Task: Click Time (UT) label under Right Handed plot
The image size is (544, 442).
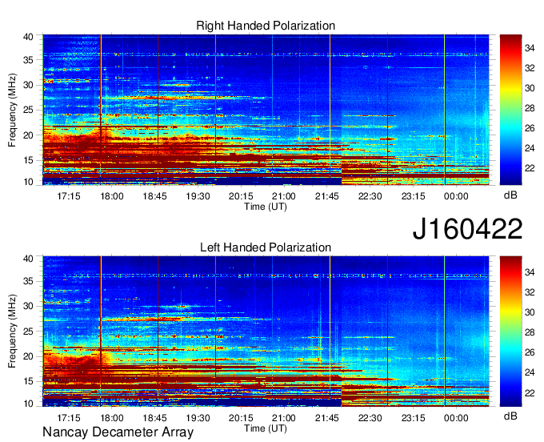Action: pos(266,207)
